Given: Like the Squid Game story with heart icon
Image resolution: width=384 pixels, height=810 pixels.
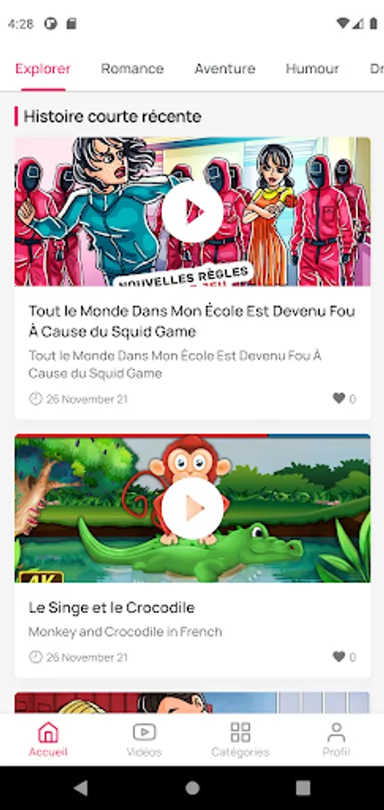Looking at the screenshot, I should tap(338, 399).
